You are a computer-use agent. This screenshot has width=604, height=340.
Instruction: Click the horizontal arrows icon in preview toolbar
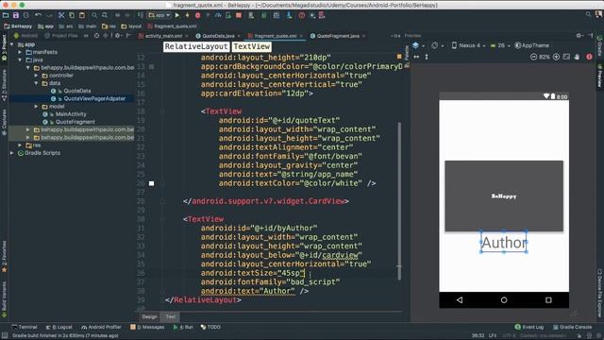pyautogui.click(x=416, y=57)
